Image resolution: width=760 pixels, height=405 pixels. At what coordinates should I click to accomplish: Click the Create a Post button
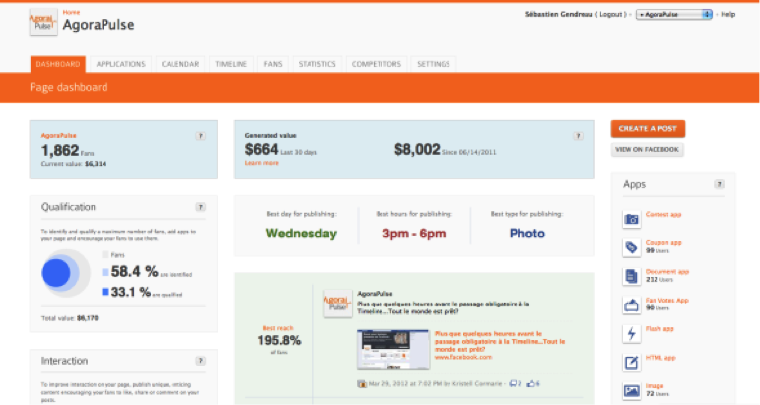(648, 129)
